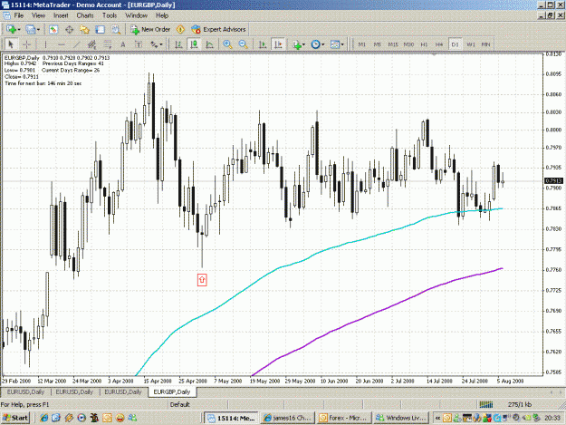Click the red up-arrow marker on chart
566x425 pixels.
click(202, 280)
